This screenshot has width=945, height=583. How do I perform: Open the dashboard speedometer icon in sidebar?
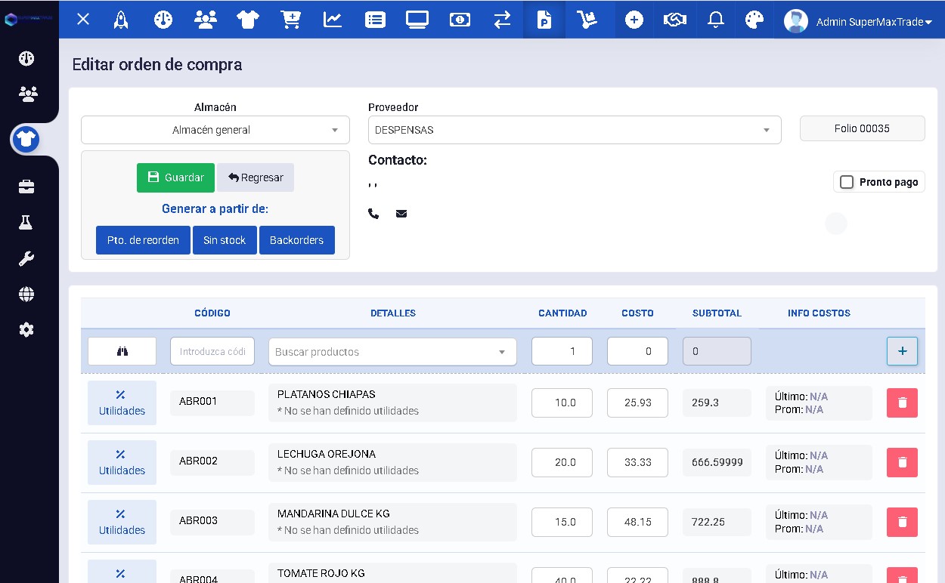pos(27,57)
